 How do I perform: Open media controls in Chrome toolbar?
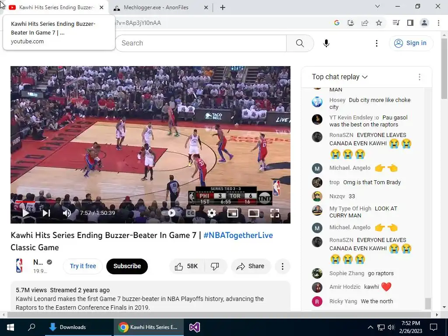(396, 23)
